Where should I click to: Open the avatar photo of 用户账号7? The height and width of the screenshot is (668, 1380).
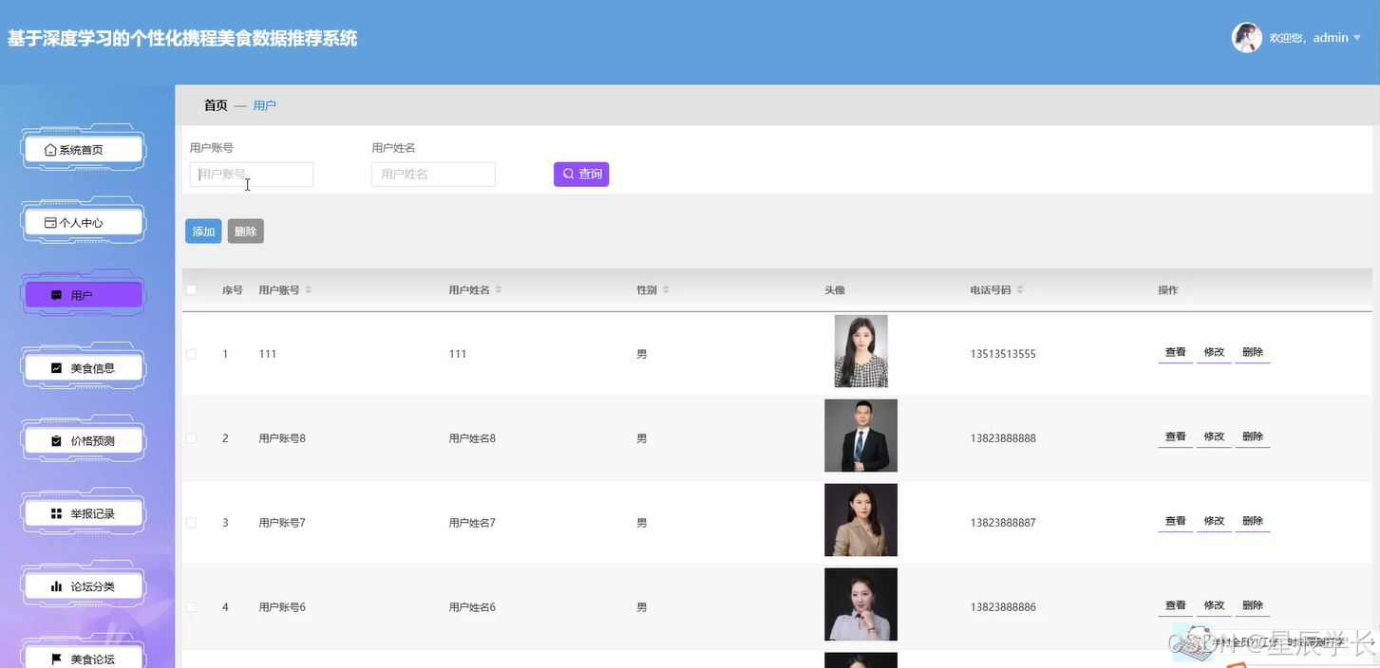(861, 520)
